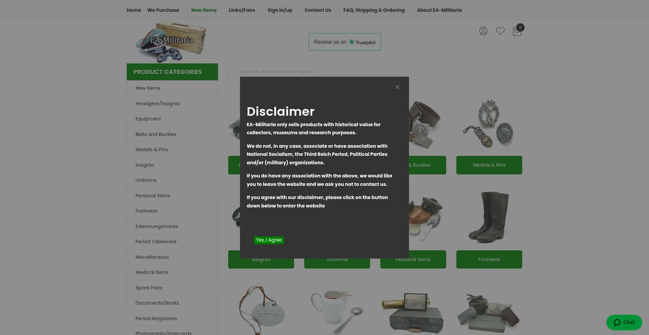Open "Contact Us" from the menu

tap(317, 10)
